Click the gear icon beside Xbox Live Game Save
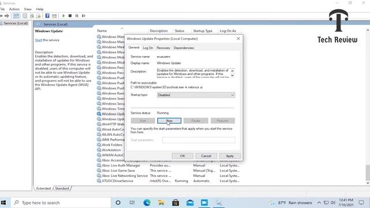This screenshot has height=208, width=370. 99,170
